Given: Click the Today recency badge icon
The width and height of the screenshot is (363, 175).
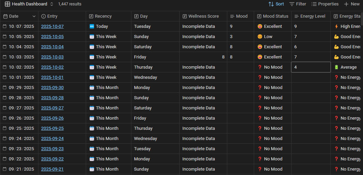Looking at the screenshot, I should (x=92, y=27).
